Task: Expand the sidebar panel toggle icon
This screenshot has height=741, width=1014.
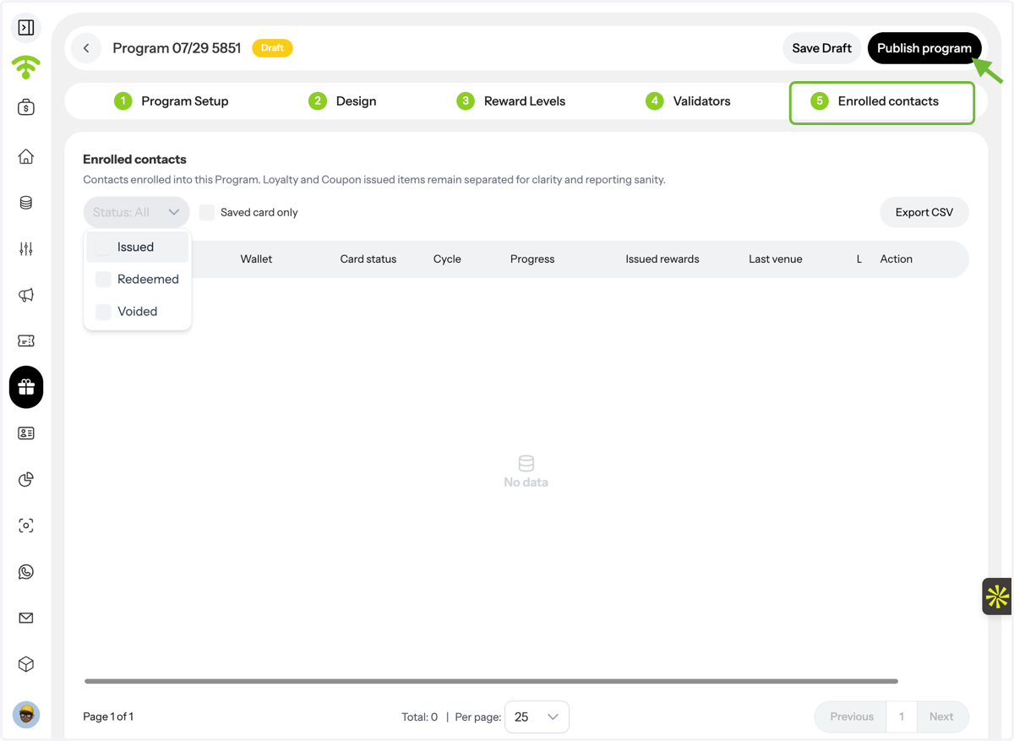Action: [26, 28]
